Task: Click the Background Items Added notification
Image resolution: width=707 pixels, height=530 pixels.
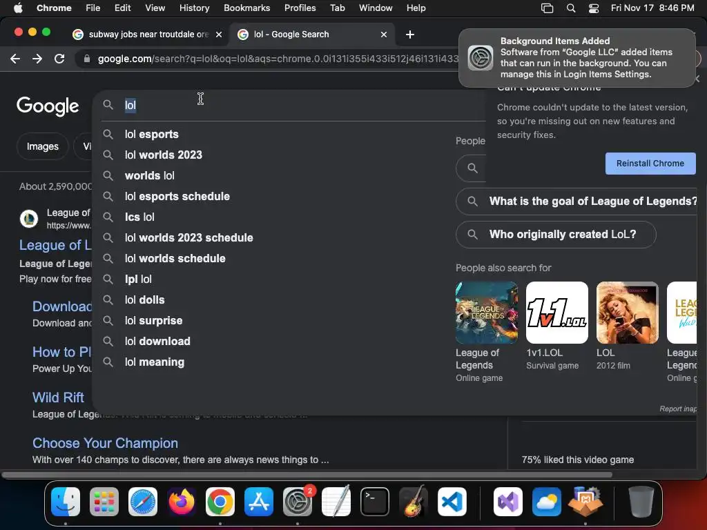Action: click(x=577, y=58)
